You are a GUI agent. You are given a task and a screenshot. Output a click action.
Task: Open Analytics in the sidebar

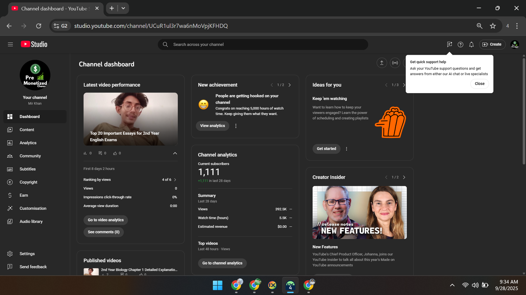point(28,143)
